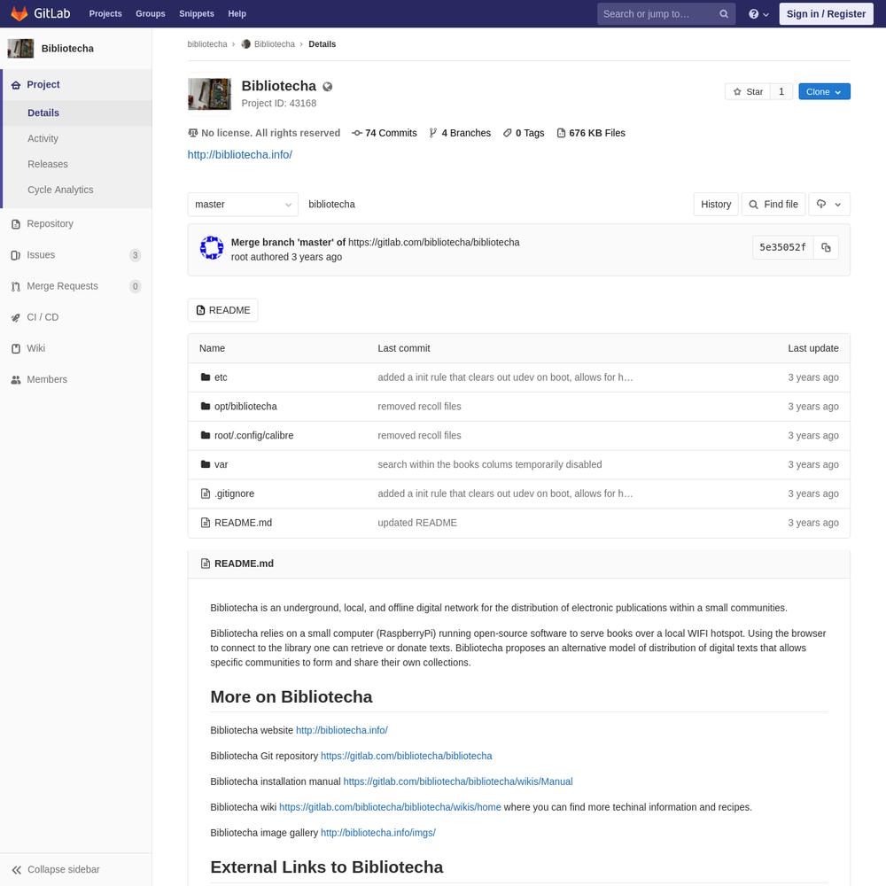Click the commit hash 5e35052f
This screenshot has height=886, width=886.
782,247
